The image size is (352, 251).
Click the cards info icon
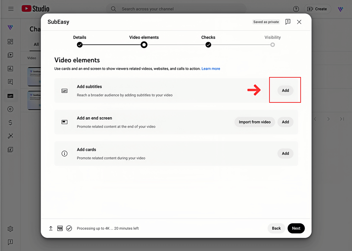pyautogui.click(x=65, y=154)
